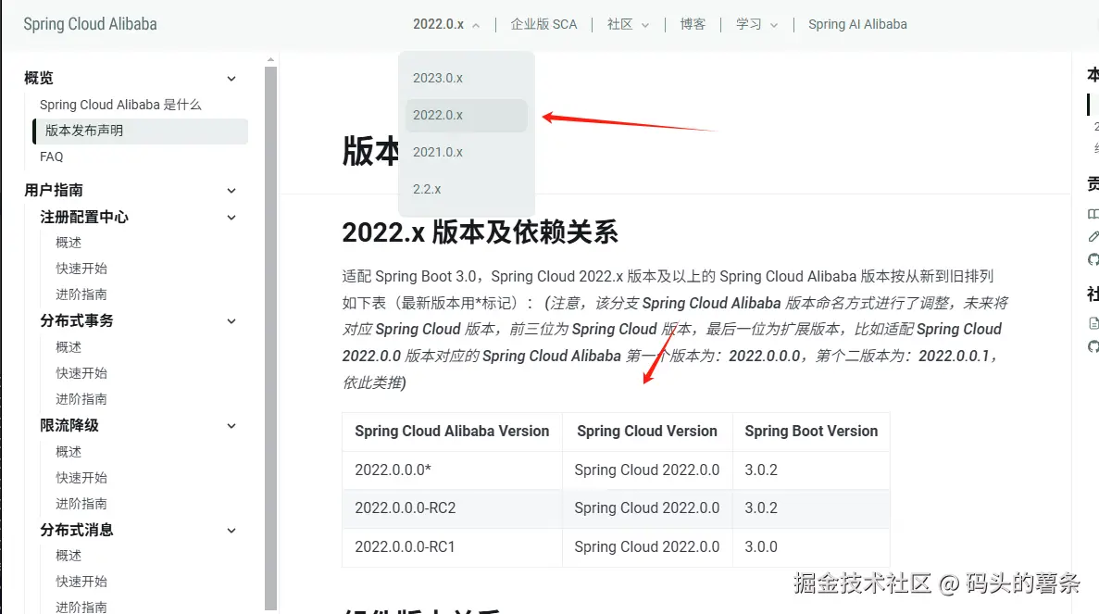Toggle the 分布式事务 group chevron
This screenshot has height=614, width=1099.
coord(231,321)
